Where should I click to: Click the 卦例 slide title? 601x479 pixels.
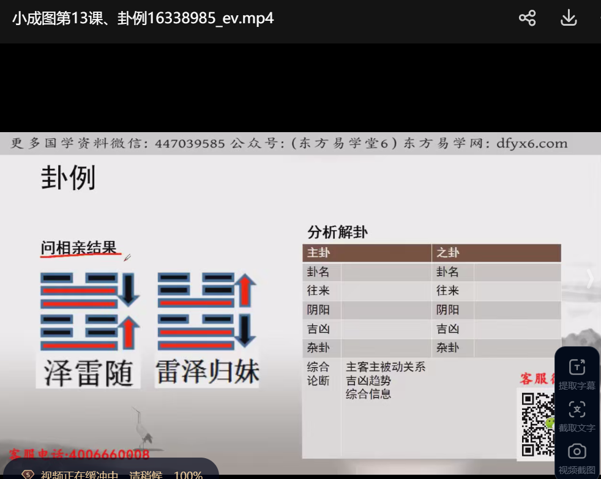68,178
